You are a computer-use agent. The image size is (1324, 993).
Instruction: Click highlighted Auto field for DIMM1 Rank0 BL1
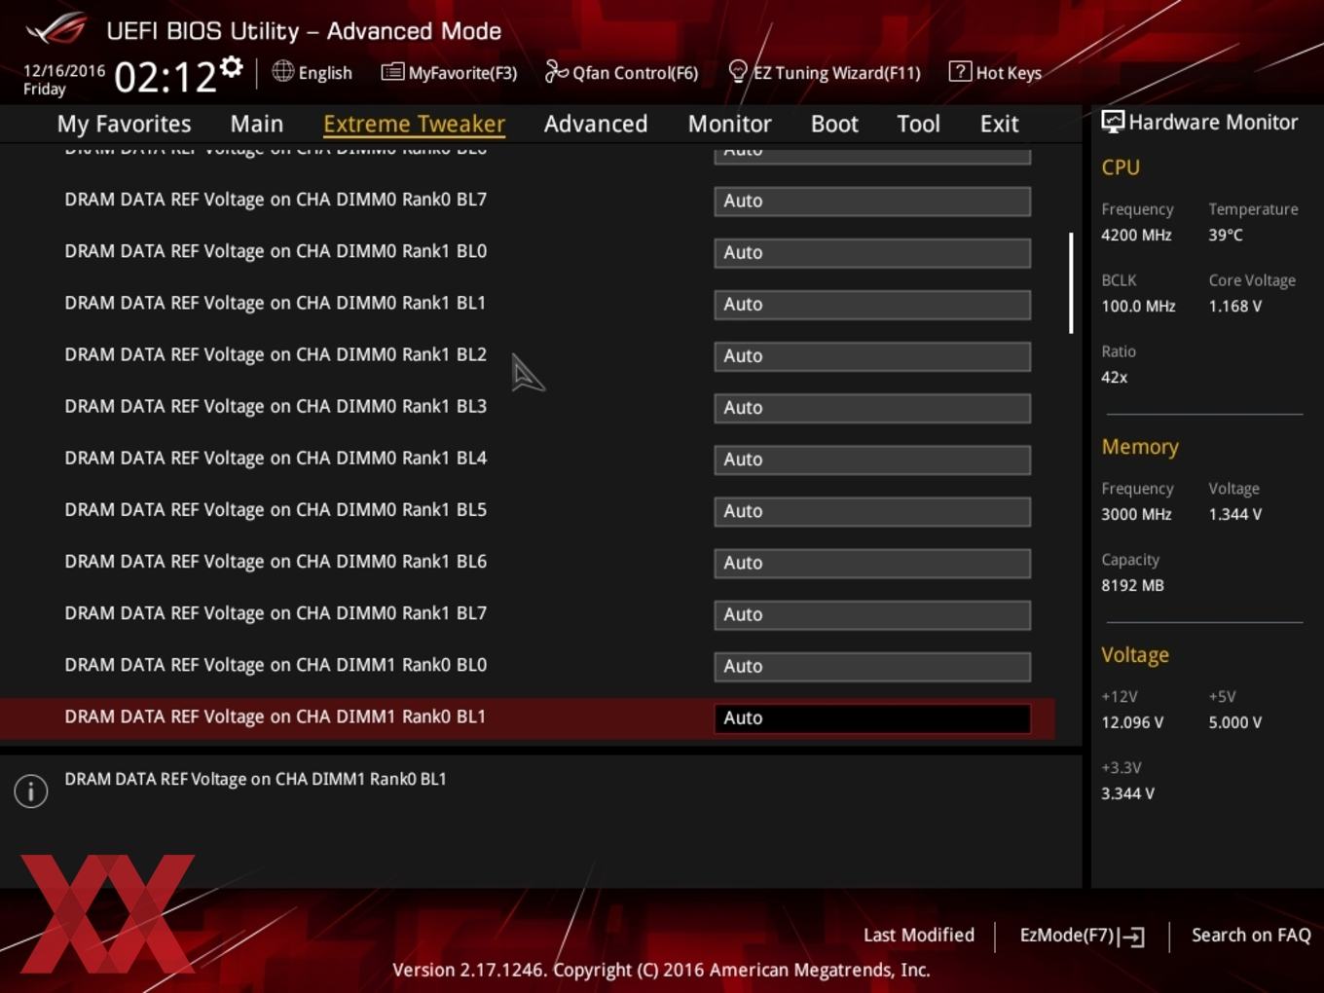point(872,717)
